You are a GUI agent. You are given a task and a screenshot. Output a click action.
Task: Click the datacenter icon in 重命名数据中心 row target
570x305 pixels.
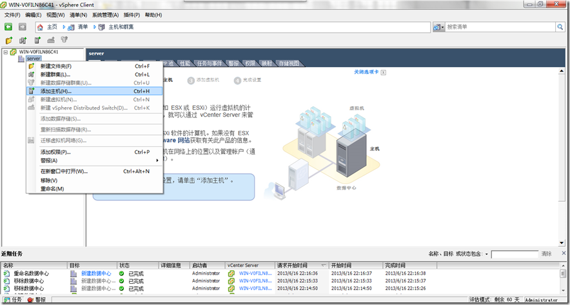[x=74, y=273]
